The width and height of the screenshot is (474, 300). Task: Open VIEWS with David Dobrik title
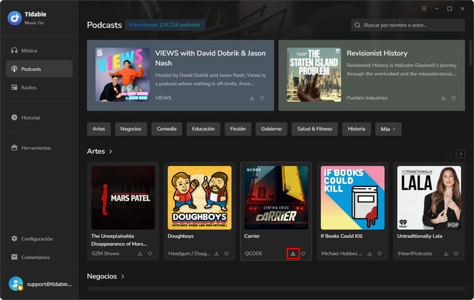pyautogui.click(x=210, y=58)
